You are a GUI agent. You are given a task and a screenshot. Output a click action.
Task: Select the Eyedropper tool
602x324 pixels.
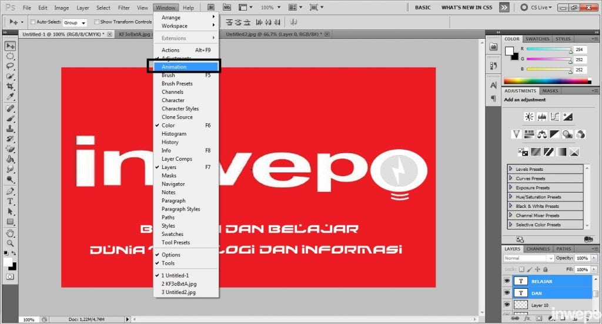click(x=11, y=96)
